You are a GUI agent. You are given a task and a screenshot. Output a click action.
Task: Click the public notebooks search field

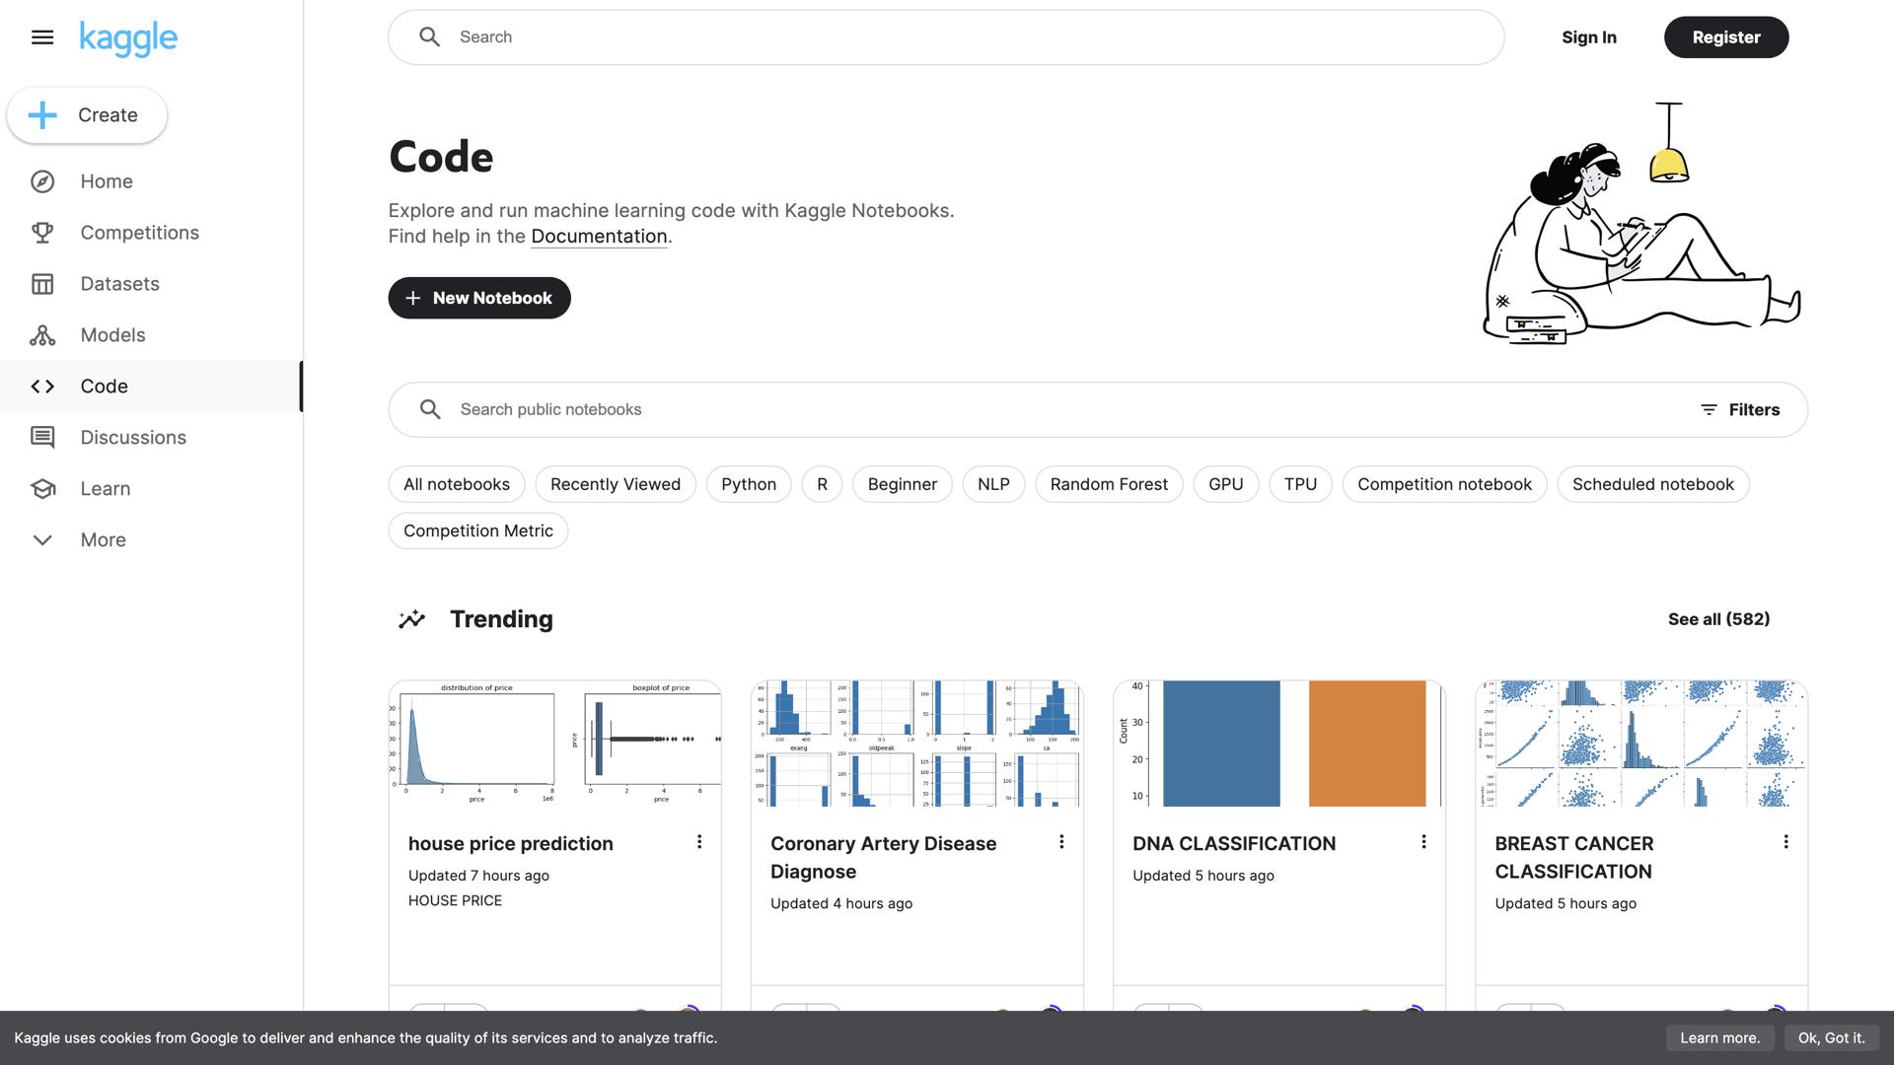coord(789,409)
